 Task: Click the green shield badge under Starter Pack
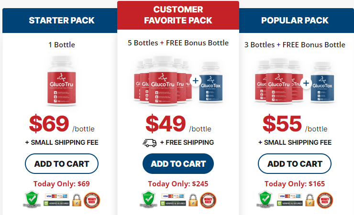coord(32,200)
